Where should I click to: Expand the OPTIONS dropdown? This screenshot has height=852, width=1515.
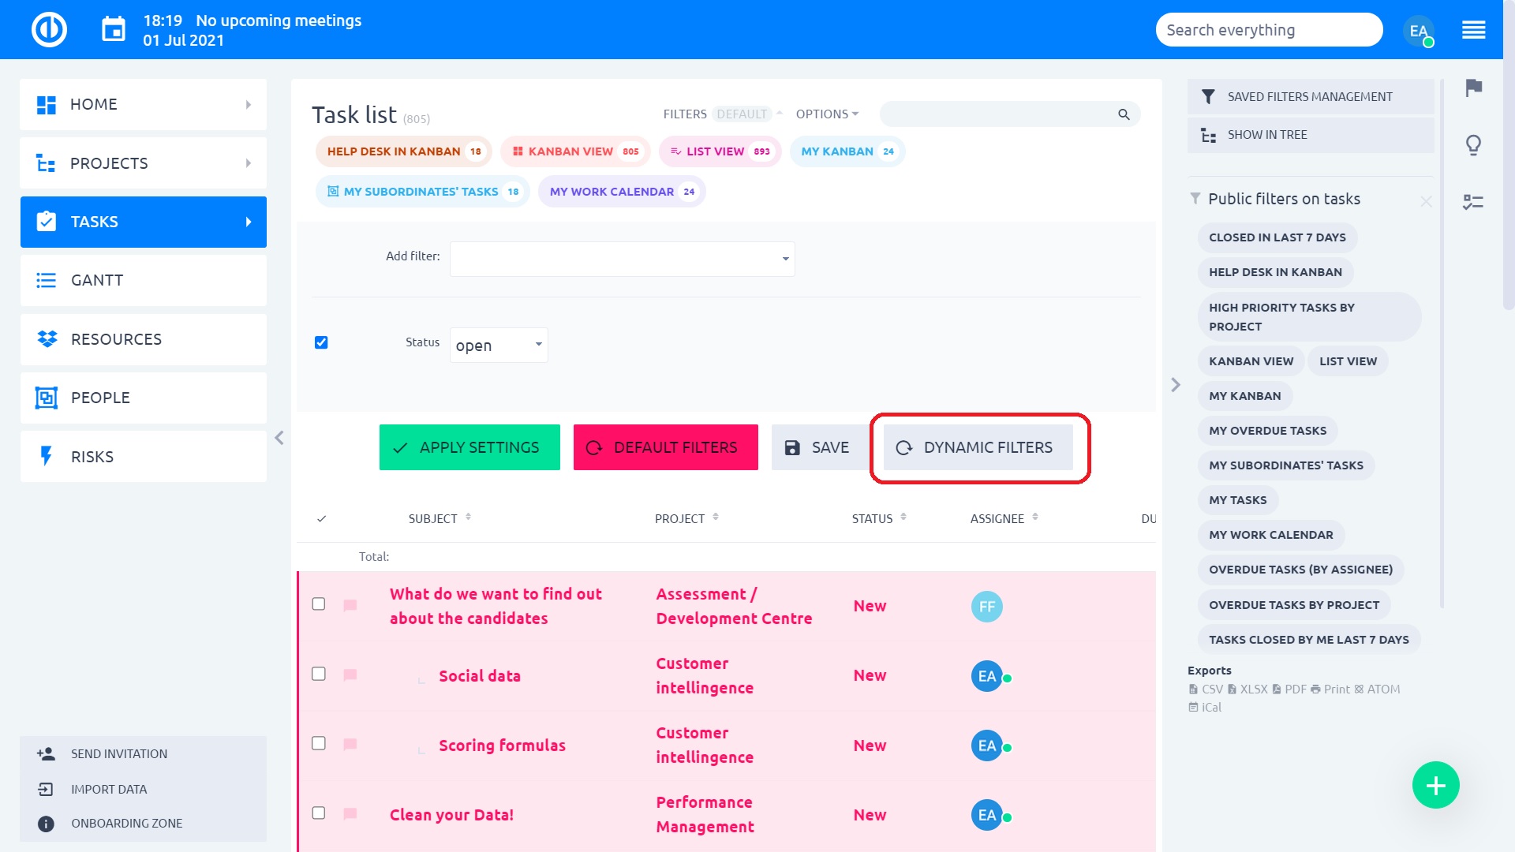pyautogui.click(x=827, y=114)
